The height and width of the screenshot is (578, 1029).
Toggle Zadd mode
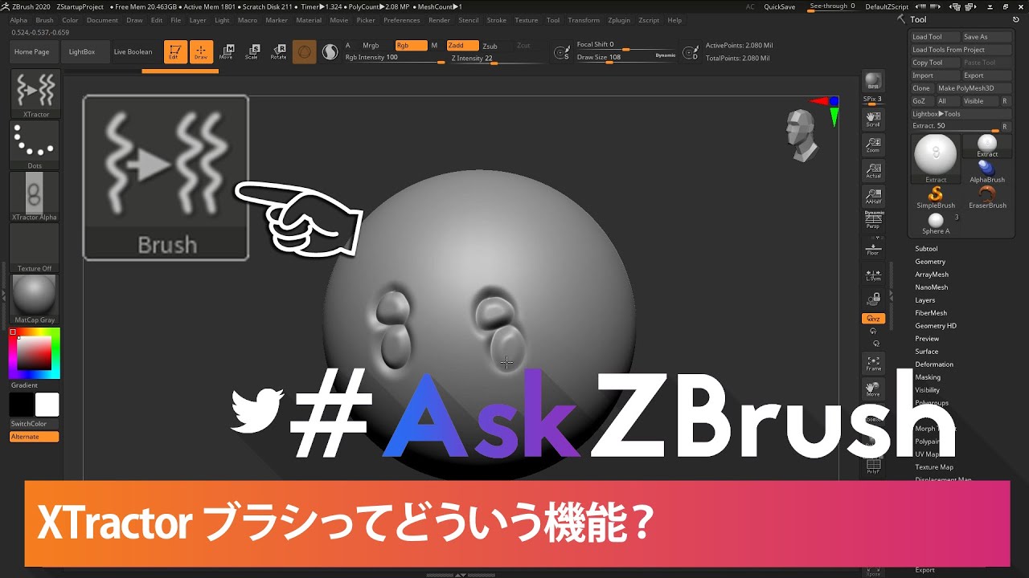coord(463,46)
